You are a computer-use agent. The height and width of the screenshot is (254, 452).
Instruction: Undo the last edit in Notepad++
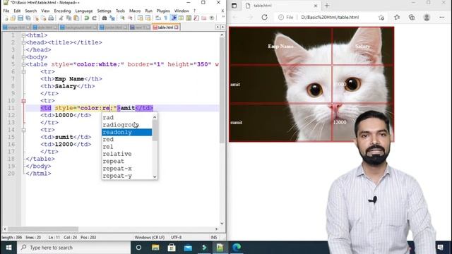click(86, 18)
